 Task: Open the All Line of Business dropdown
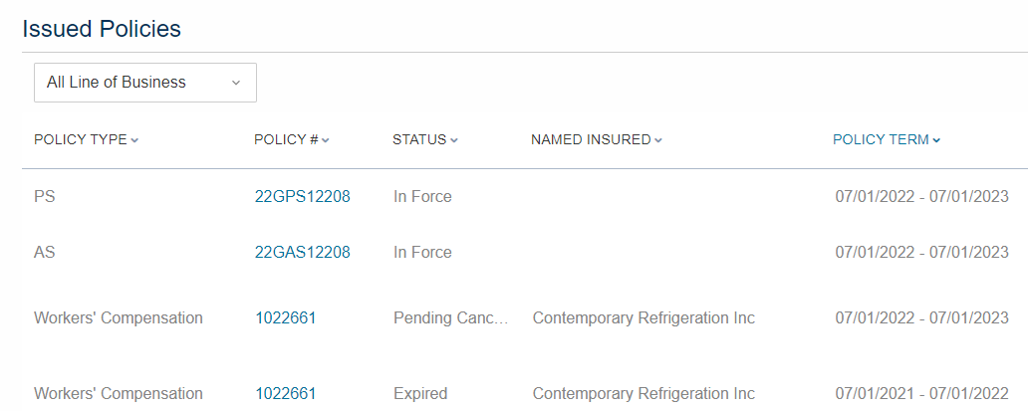click(x=144, y=83)
